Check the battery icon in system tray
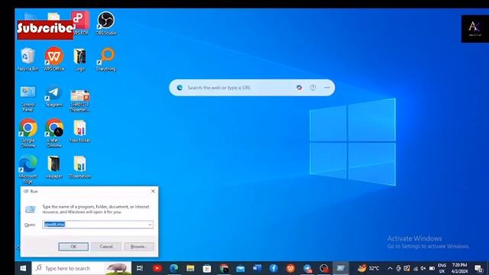The width and height of the screenshot is (489, 275). (432, 268)
